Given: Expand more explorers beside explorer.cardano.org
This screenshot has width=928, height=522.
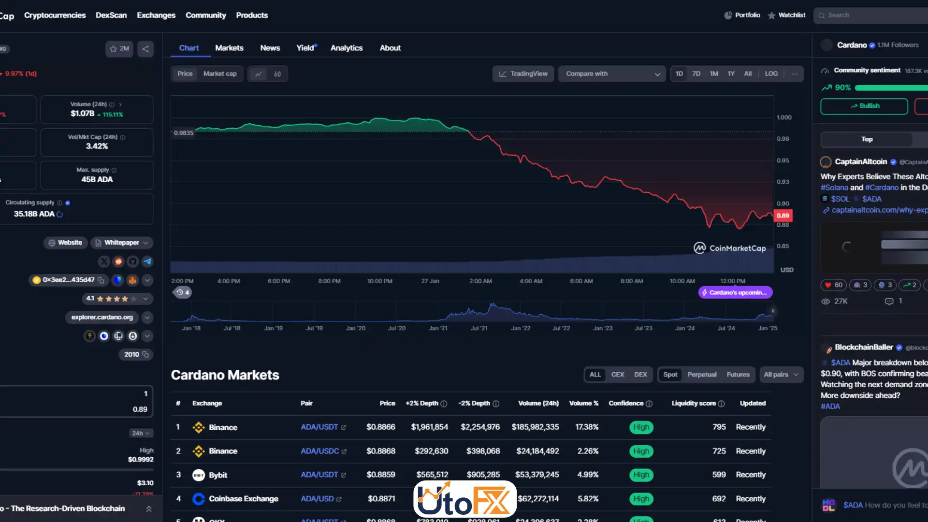Looking at the screenshot, I should 147,317.
